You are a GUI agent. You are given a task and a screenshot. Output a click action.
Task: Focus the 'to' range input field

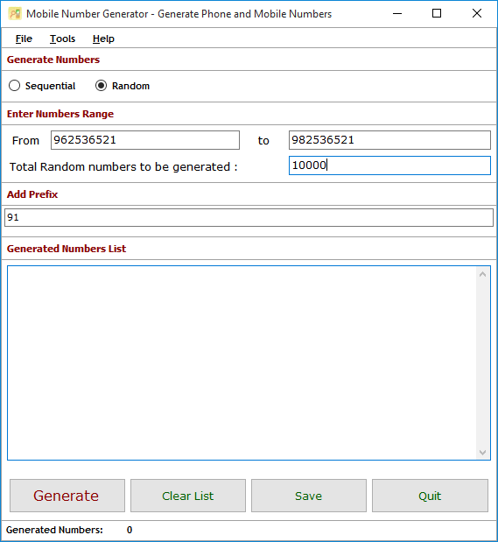pyautogui.click(x=389, y=140)
